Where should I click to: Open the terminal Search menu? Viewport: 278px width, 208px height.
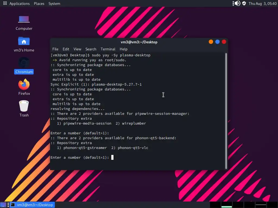[x=91, y=49]
